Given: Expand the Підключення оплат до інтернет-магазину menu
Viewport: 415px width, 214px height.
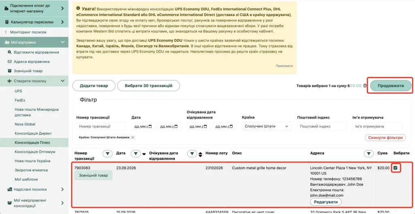Looking at the screenshot, I should pos(62,8).
